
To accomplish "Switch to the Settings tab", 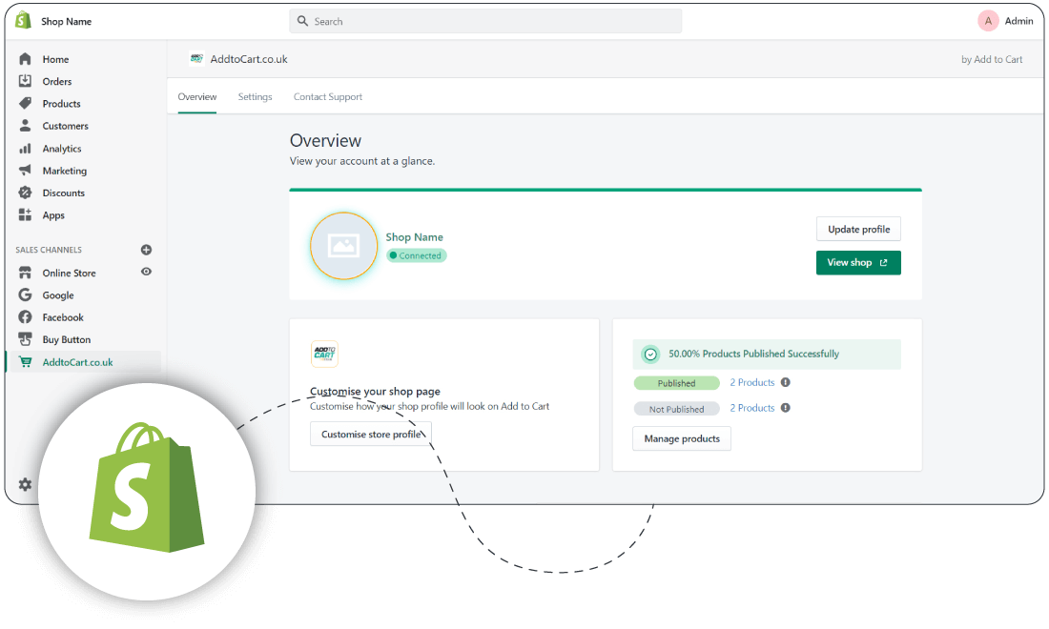I will pyautogui.click(x=255, y=97).
